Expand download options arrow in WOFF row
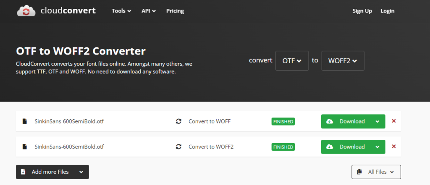 [378, 122]
